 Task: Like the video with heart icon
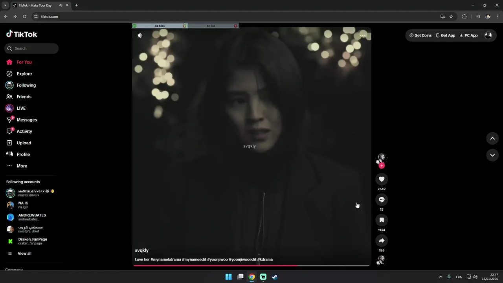click(x=382, y=179)
